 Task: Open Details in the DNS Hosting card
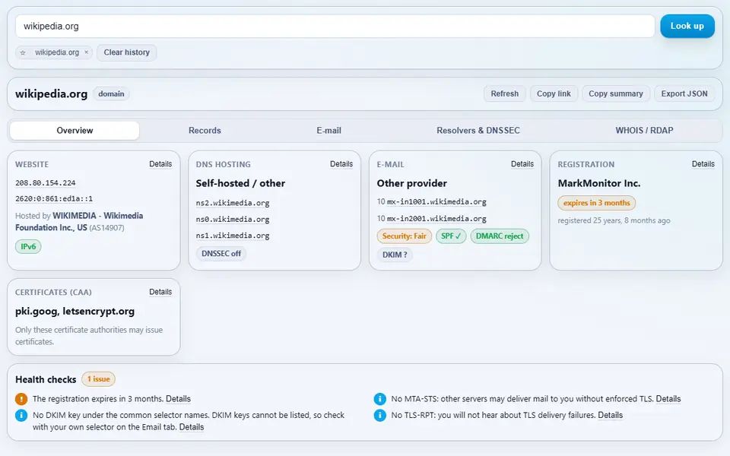(341, 164)
